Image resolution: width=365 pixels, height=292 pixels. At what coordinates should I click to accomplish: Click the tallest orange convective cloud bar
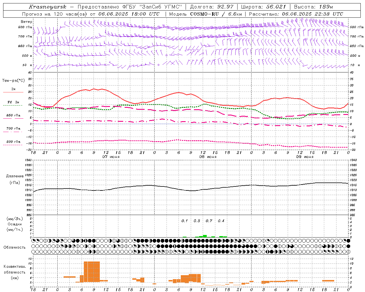tap(92, 272)
